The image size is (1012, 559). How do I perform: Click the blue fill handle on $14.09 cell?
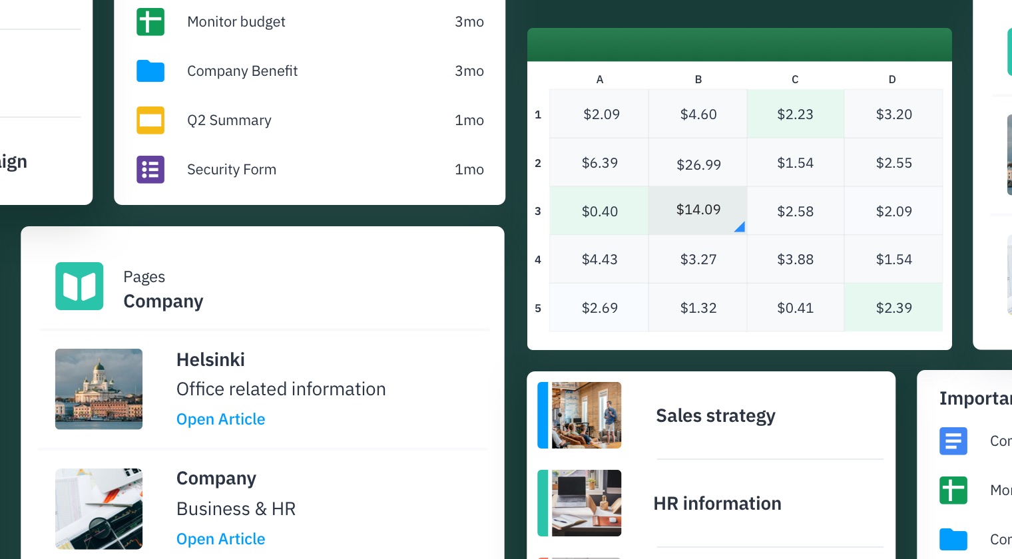740,228
